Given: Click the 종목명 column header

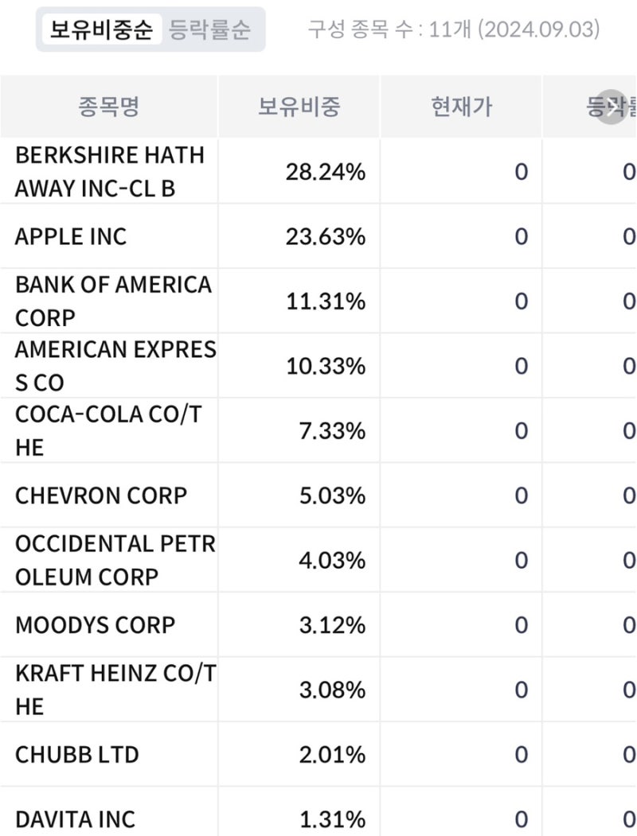Looking at the screenshot, I should point(108,107).
